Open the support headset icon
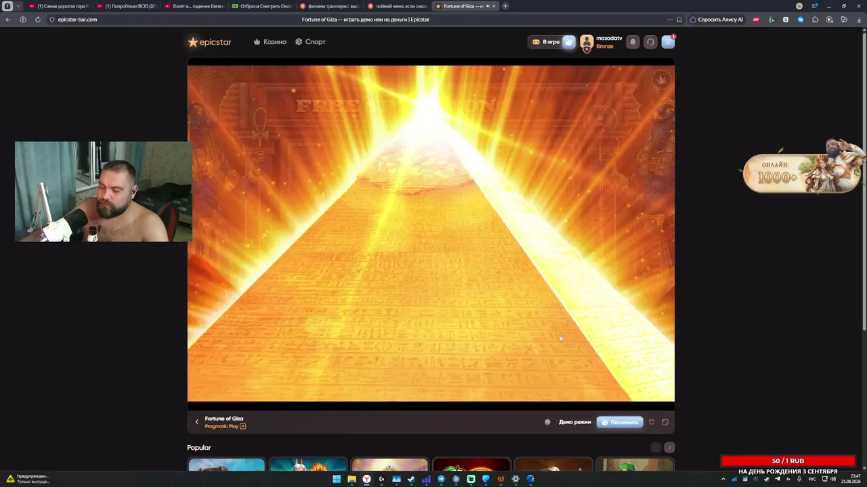The height and width of the screenshot is (487, 867). [650, 42]
